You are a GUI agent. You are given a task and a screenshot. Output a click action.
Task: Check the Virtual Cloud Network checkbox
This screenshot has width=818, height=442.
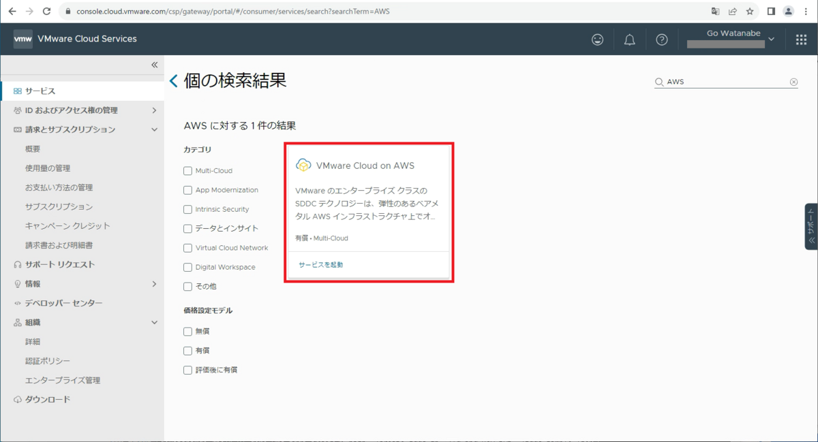click(187, 248)
